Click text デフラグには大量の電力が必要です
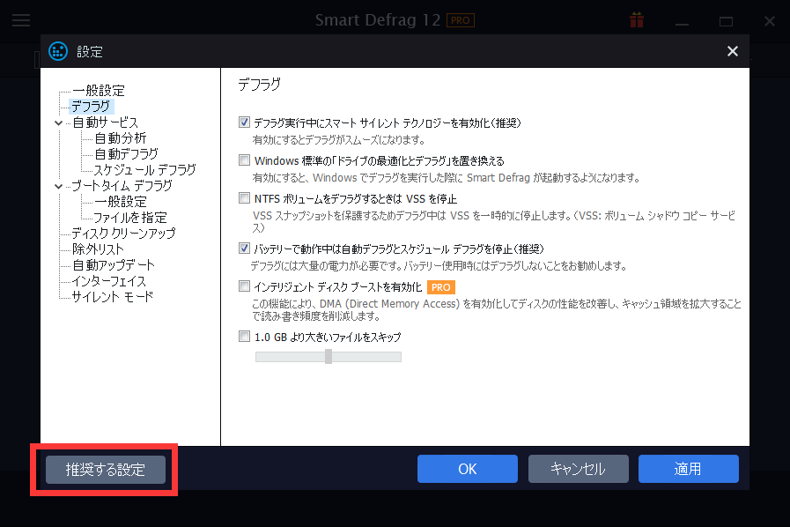The image size is (790, 527). tap(439, 266)
